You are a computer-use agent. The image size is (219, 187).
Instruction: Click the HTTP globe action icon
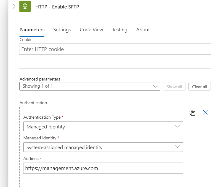[x=25, y=7]
